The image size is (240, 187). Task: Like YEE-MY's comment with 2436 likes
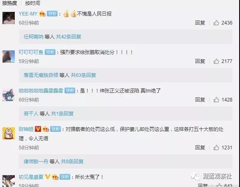click(216, 23)
